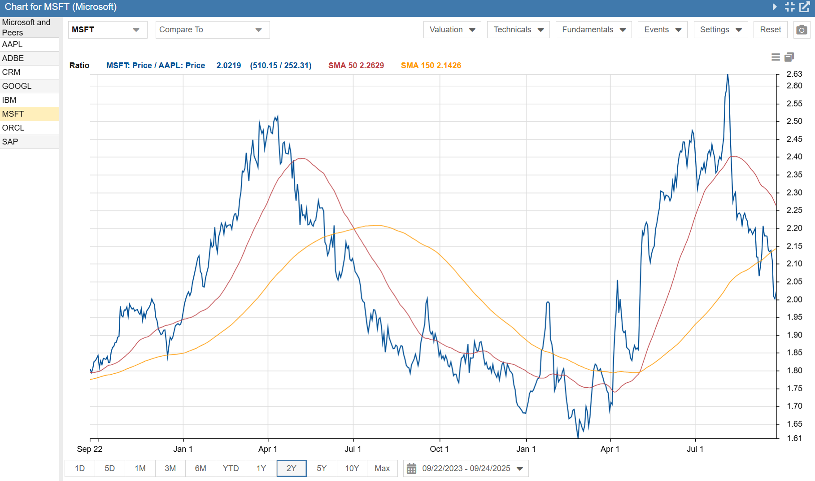Open the Fundamentals menu
This screenshot has width=815, height=481.
(x=593, y=30)
